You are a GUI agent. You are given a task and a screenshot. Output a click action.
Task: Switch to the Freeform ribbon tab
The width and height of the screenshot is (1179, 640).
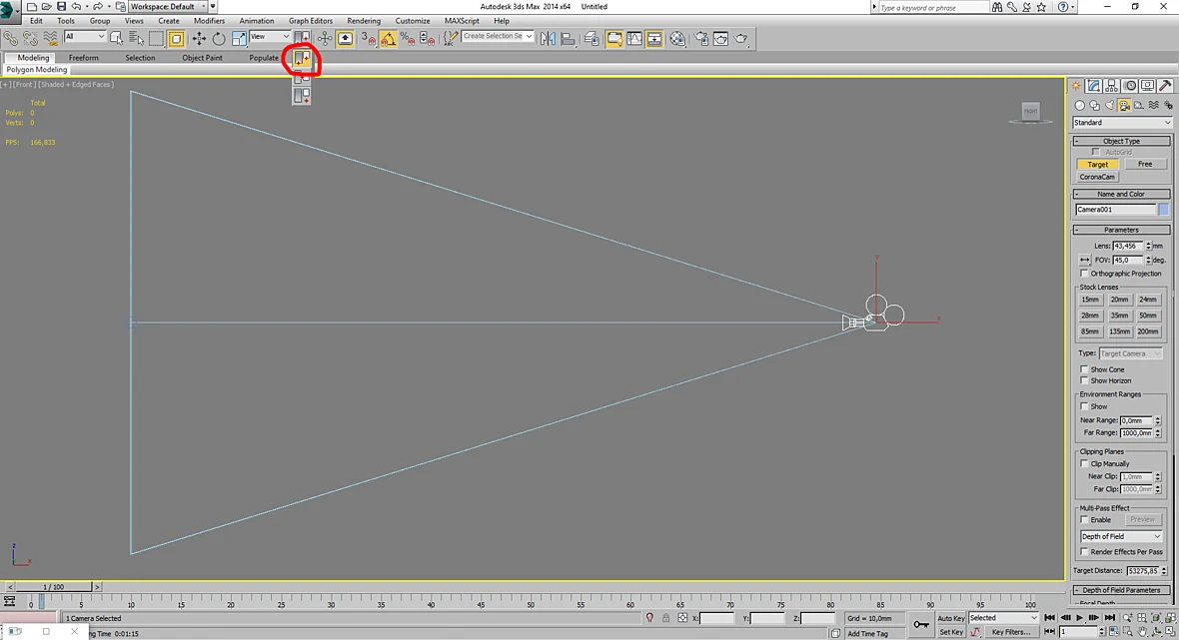coord(84,58)
